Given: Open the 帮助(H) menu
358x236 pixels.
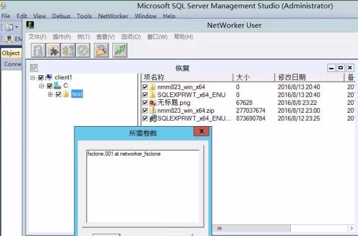Looking at the screenshot, I should click(x=183, y=37).
